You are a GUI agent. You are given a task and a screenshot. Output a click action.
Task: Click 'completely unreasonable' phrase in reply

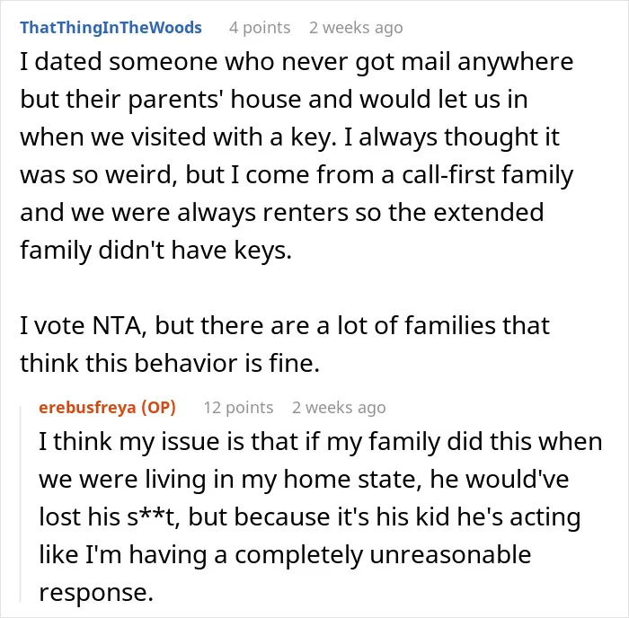383,555
